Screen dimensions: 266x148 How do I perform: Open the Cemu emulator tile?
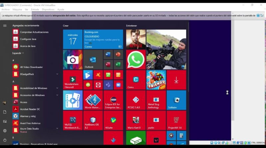pyautogui.click(x=136, y=80)
